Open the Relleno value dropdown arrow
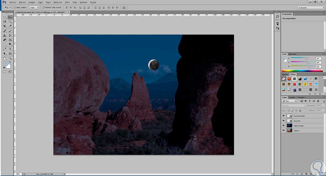Image resolution: width=326 pixels, height=176 pixels. coord(323,111)
